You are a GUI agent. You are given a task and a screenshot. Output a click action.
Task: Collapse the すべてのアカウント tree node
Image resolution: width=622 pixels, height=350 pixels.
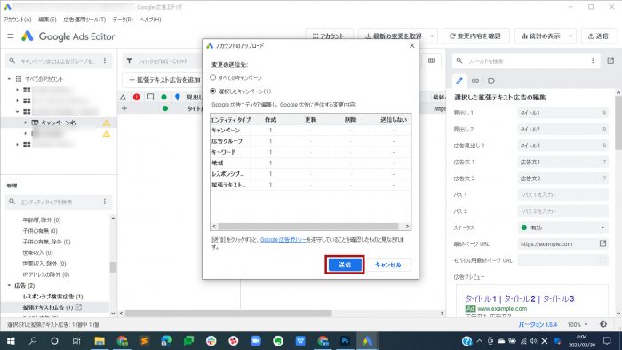click(x=9, y=79)
